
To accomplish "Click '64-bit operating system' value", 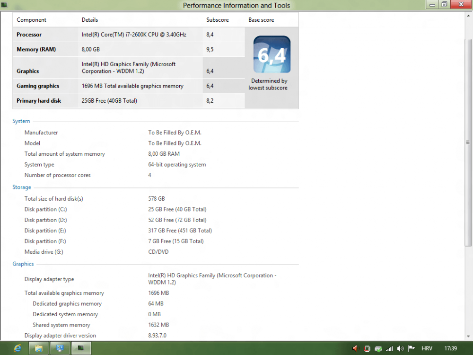I will 177,165.
